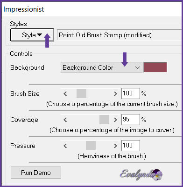Click the Coverage slider thumb

104,120
